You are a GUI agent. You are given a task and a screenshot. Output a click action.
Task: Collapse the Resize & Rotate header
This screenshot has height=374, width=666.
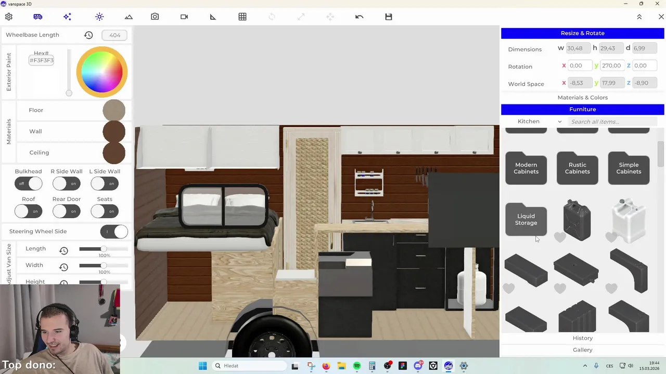[582, 33]
